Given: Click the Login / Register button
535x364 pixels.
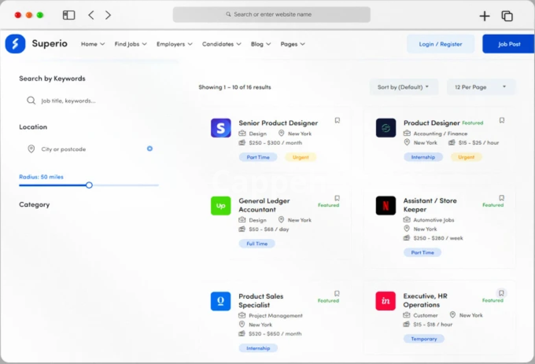Looking at the screenshot, I should (x=440, y=44).
